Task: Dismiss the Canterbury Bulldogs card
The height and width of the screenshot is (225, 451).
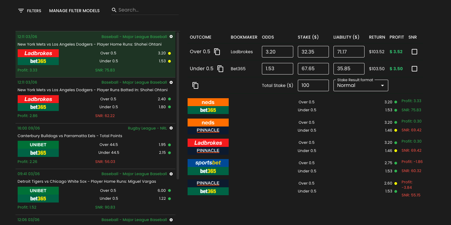Action: 171,128
